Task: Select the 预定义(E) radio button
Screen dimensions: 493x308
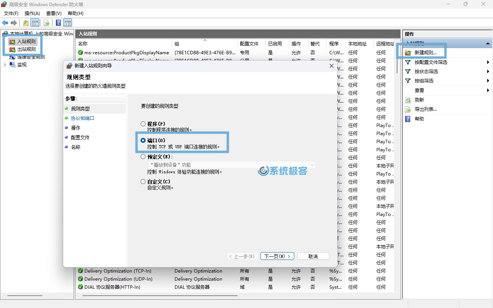Action: [143, 157]
